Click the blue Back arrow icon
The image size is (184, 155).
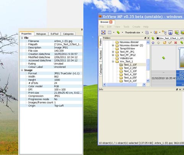(x=153, y=43)
